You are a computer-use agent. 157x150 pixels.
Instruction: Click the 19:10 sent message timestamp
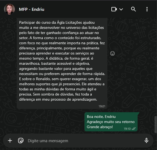tap(127, 129)
